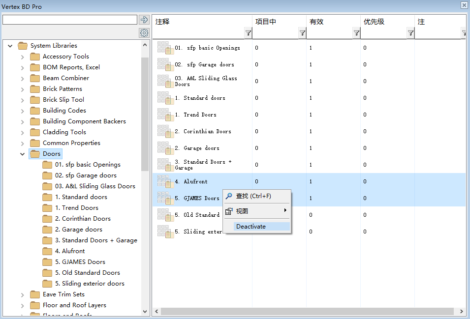The image size is (470, 319).
Task: Expand the Cladding Tools node
Action: tap(23, 133)
